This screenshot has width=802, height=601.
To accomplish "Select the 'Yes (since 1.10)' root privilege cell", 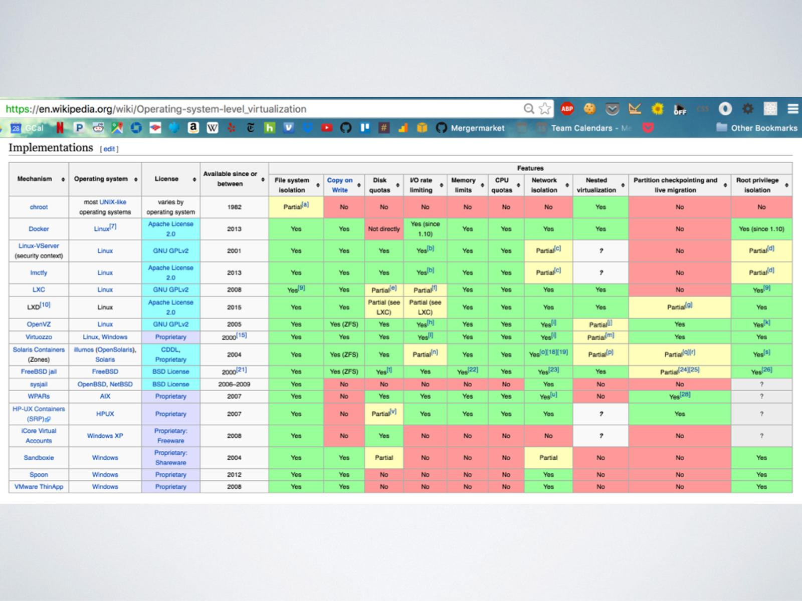I will (x=761, y=229).
